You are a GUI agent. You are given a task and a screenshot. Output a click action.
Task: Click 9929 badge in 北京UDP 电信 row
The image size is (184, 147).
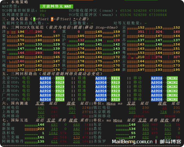(x=60, y=82)
